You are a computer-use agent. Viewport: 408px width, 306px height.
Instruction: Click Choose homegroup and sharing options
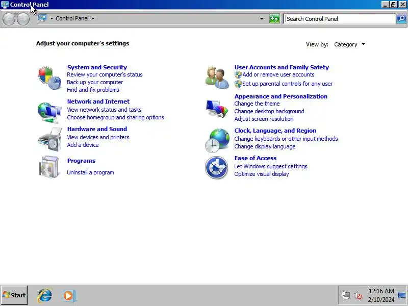[115, 117]
